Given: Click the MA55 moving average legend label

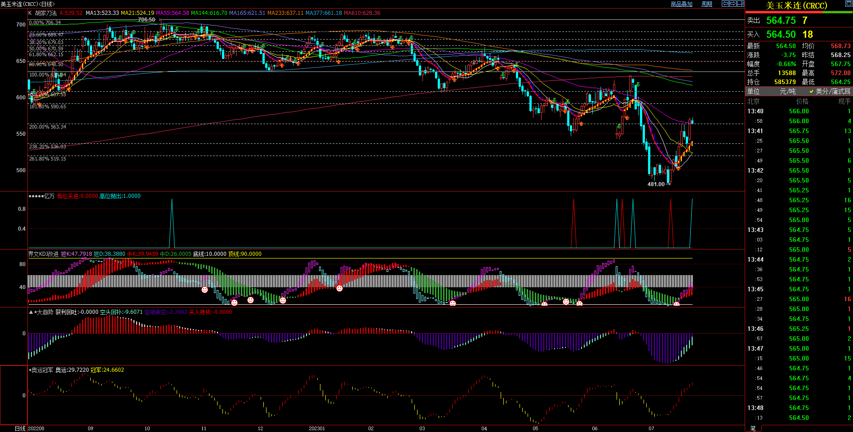Looking at the screenshot, I should point(172,13).
